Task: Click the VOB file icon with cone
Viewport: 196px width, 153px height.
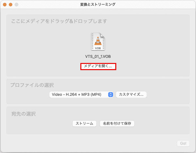Action: [98, 41]
